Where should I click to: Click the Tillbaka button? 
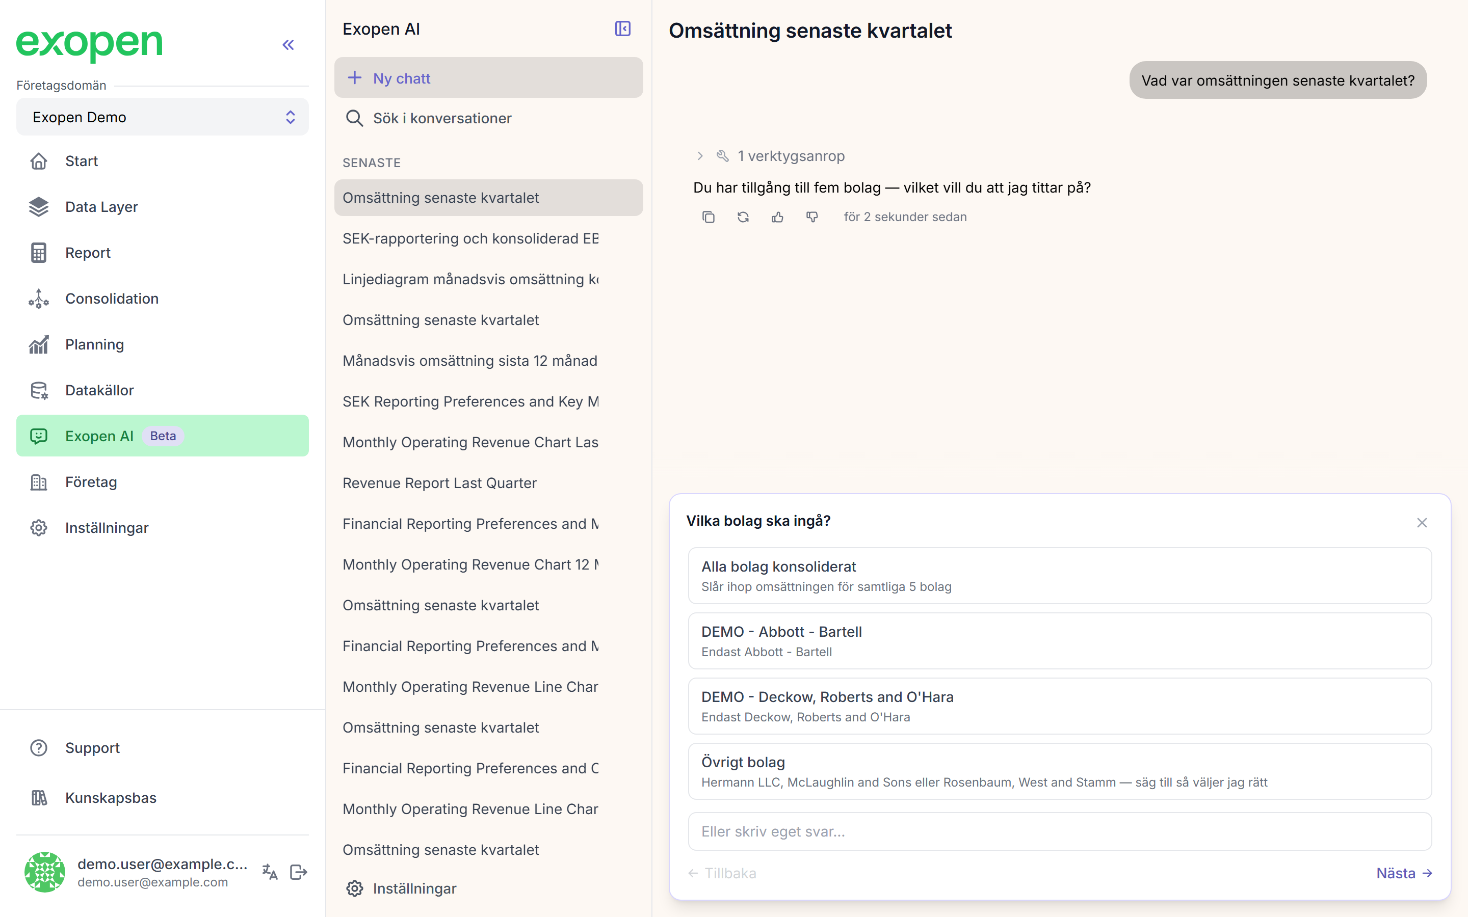point(722,873)
